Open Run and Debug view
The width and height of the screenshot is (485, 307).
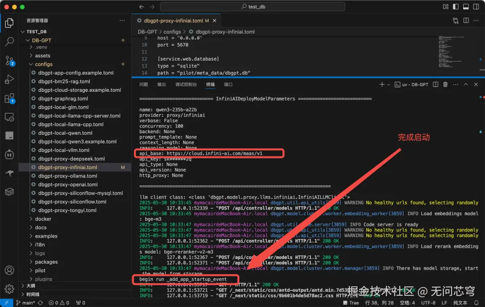pyautogui.click(x=9, y=80)
